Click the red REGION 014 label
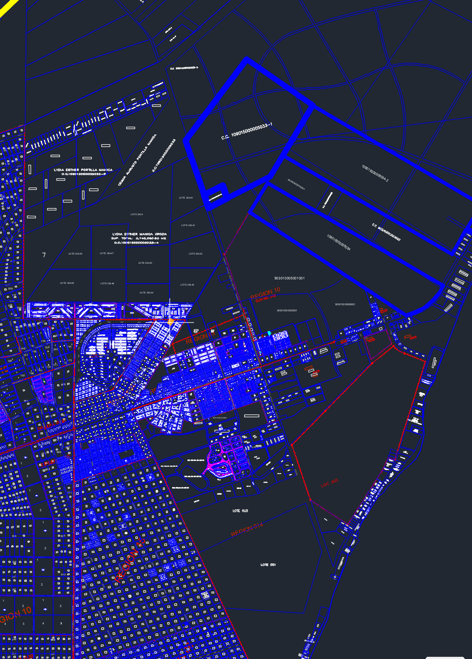This screenshot has height=659, width=472. pos(247,530)
